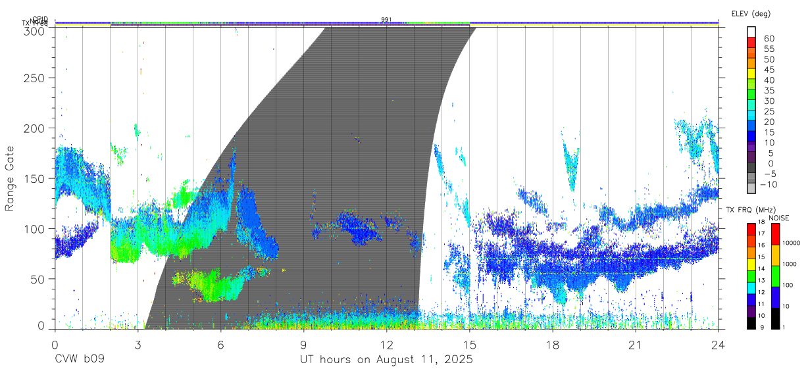Screen dimensions: 808x373
Task: Click the '12' tick on the UT hours axis
Action: (386, 345)
